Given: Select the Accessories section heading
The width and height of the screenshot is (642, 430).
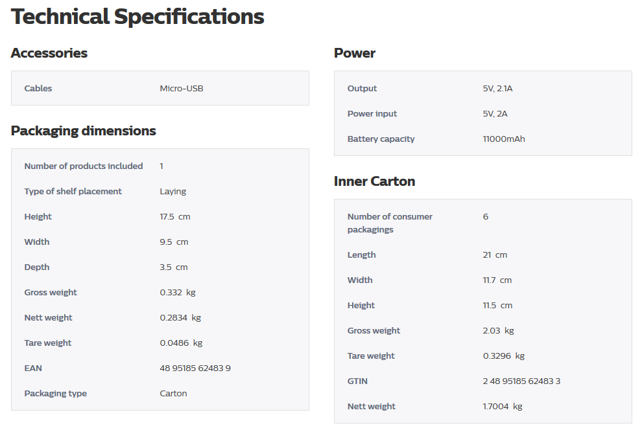Looking at the screenshot, I should click(49, 53).
